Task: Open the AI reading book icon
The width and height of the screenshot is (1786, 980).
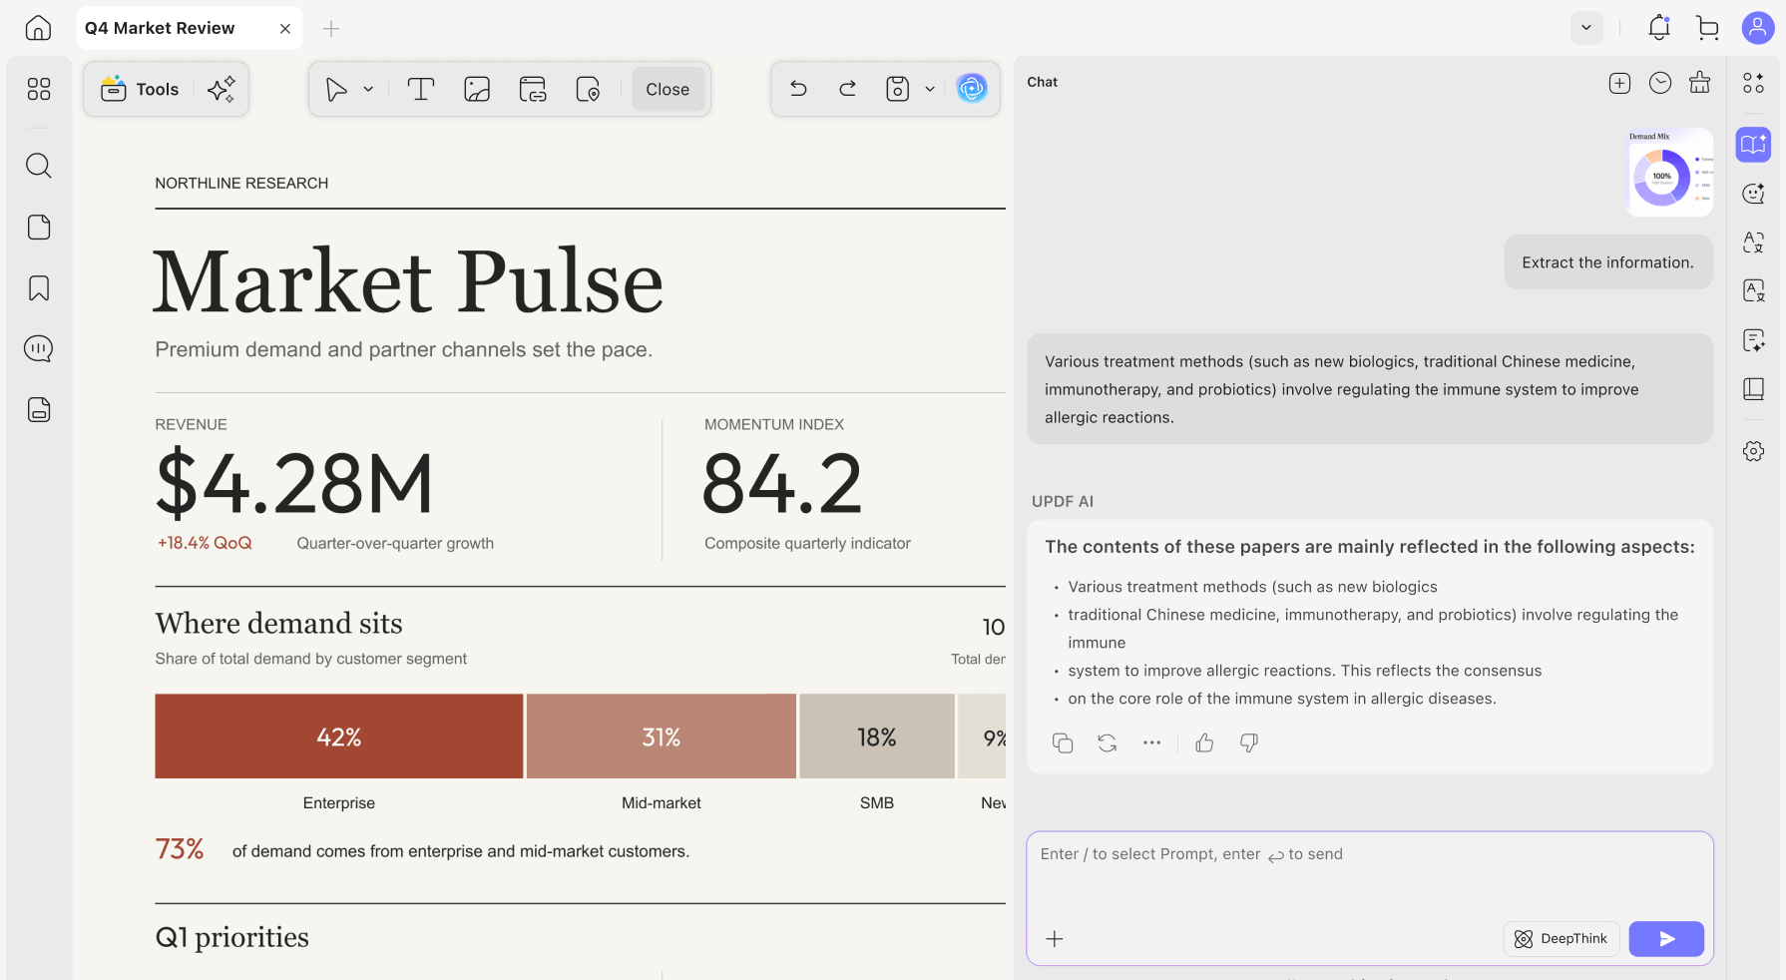Action: click(1753, 145)
